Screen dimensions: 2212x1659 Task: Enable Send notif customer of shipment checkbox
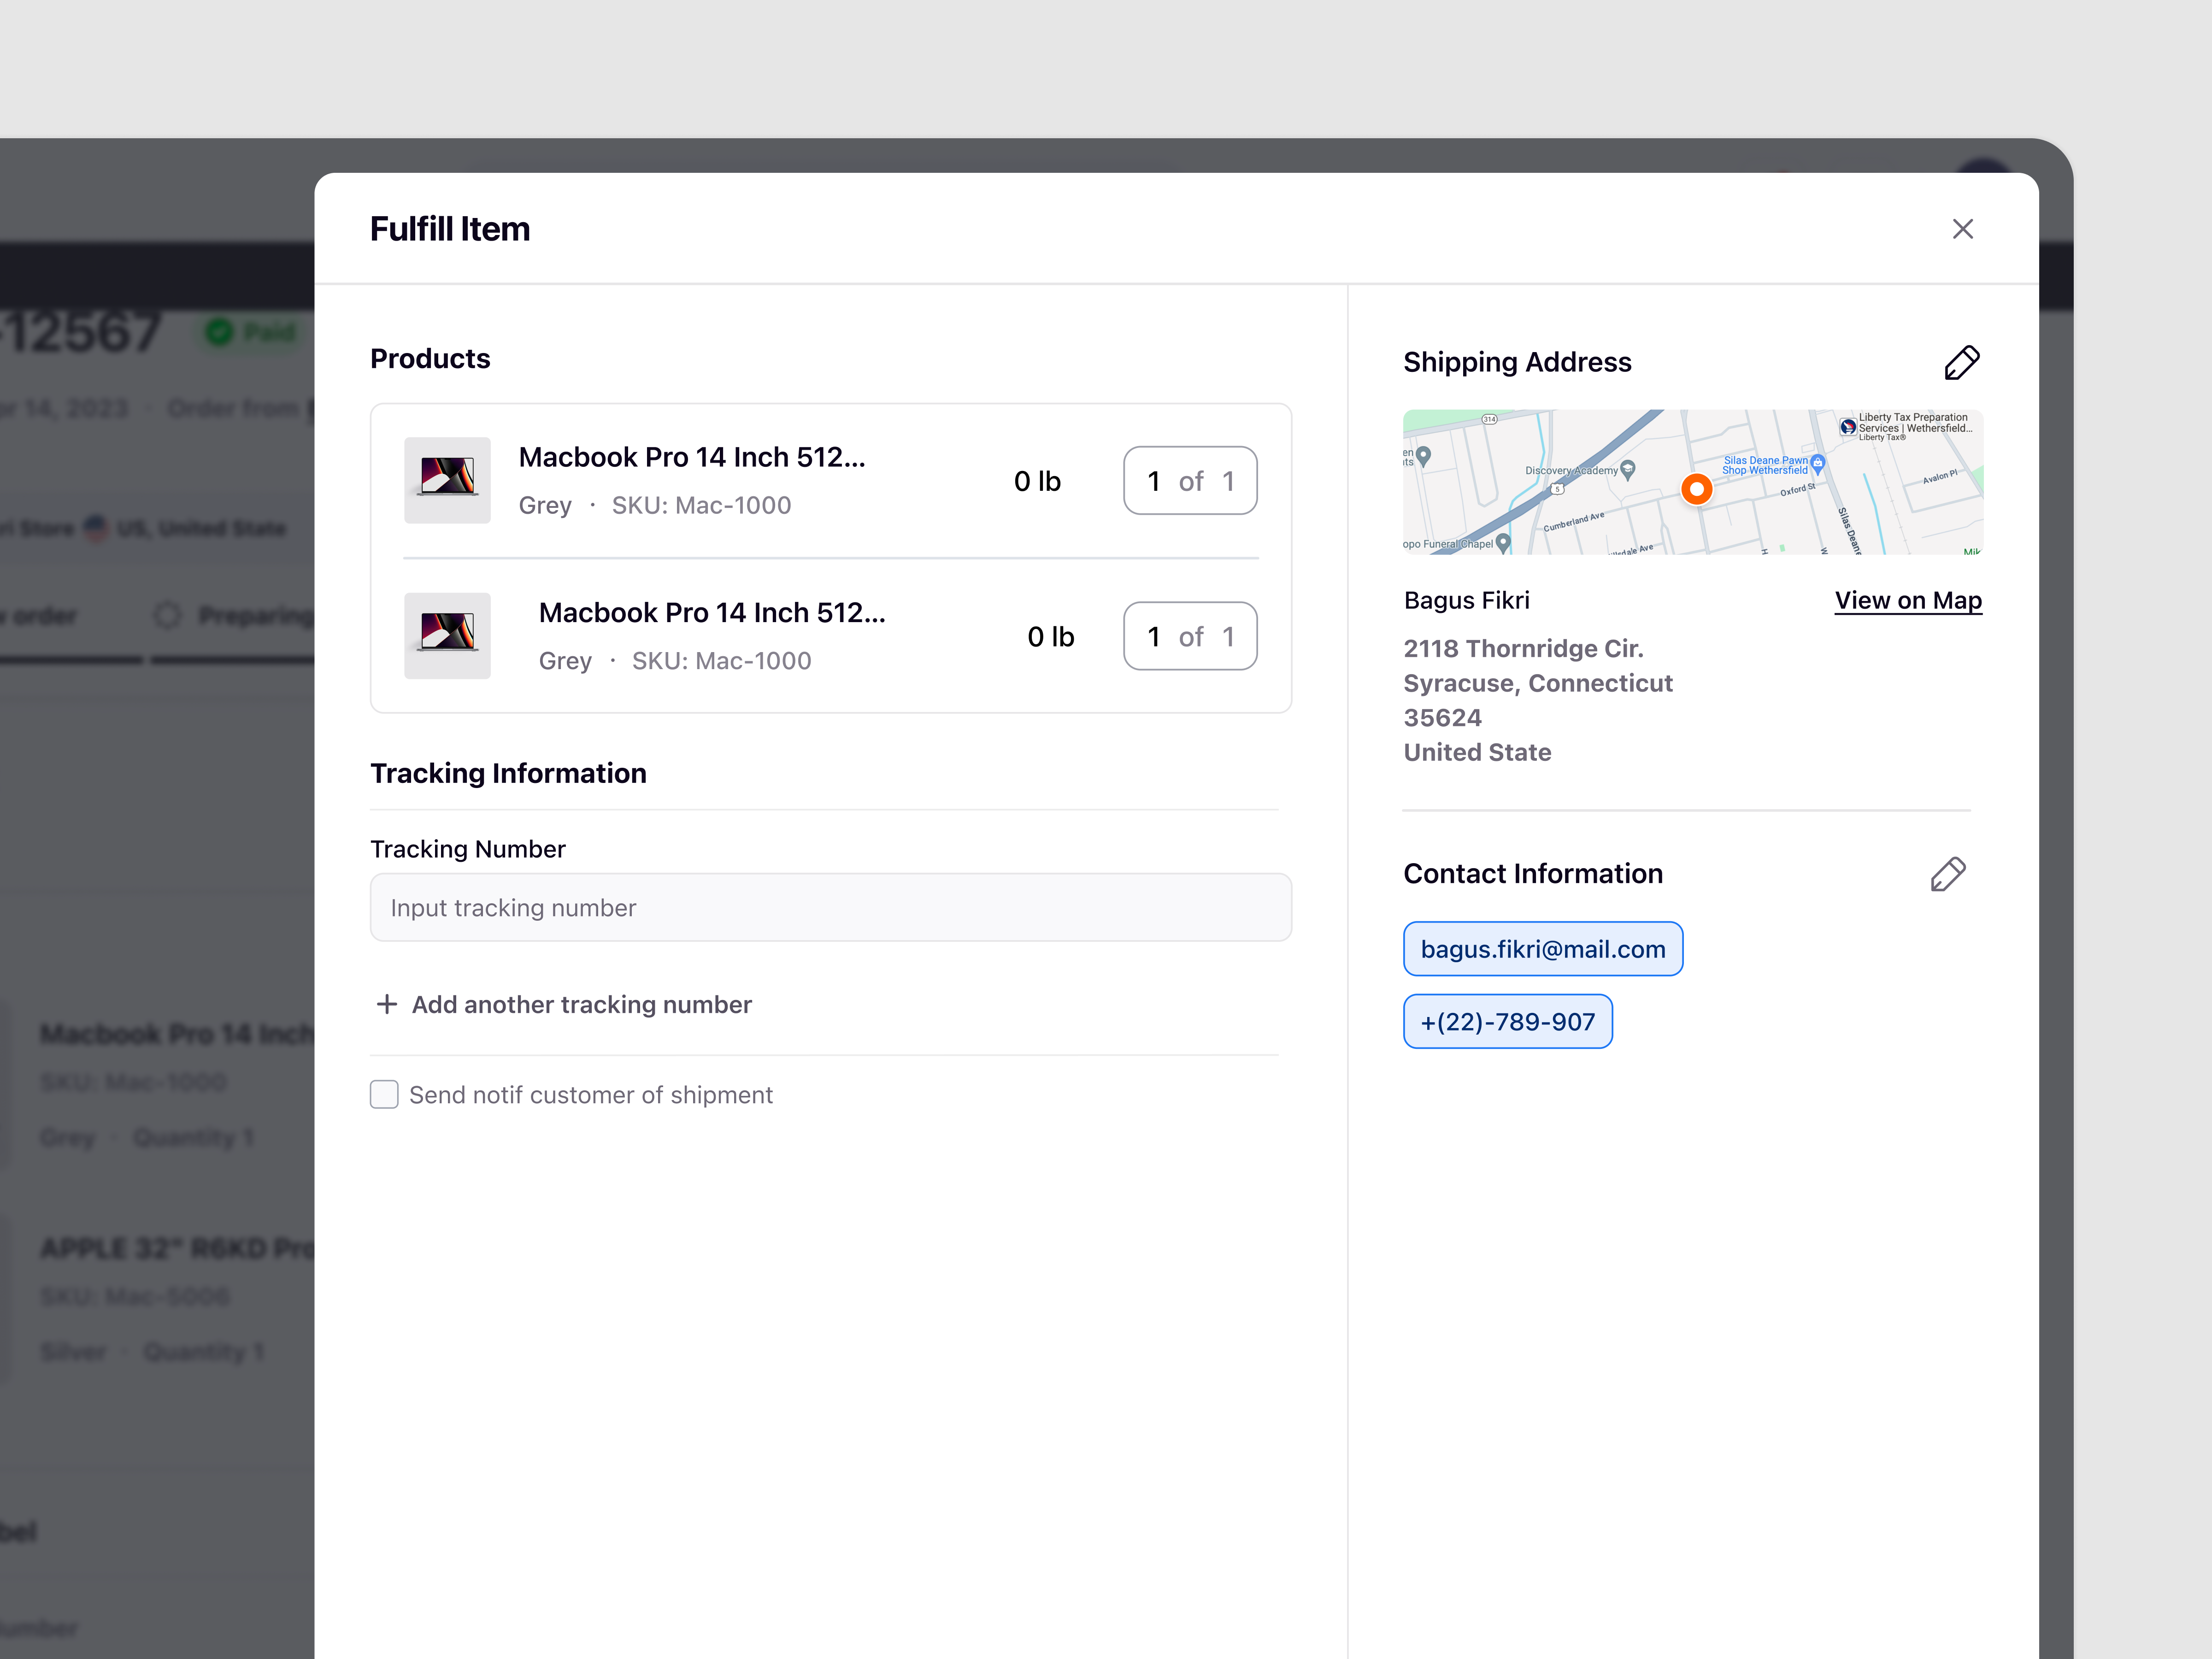(384, 1094)
